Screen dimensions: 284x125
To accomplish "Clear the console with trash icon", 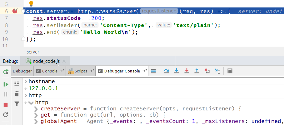I will point(17,94).
